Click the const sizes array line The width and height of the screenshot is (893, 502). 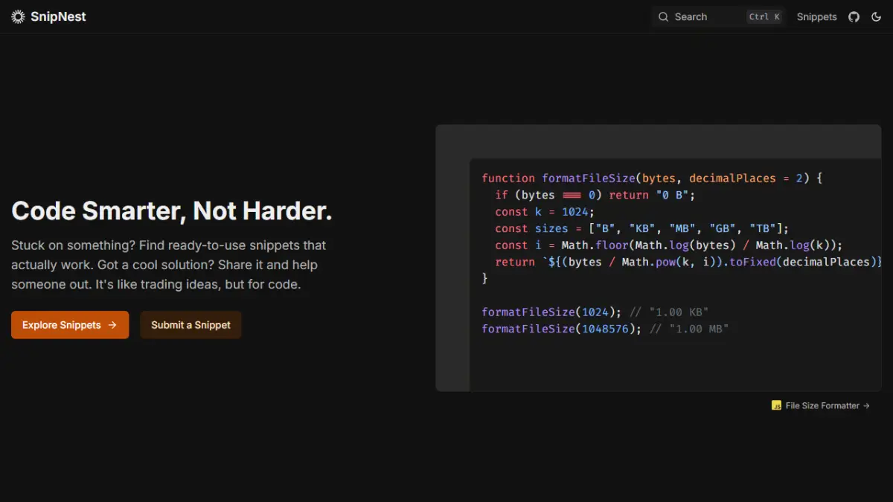coord(641,228)
